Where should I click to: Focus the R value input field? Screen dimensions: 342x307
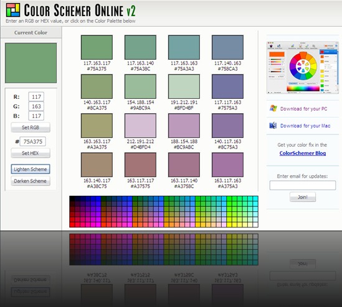pyautogui.click(x=36, y=97)
